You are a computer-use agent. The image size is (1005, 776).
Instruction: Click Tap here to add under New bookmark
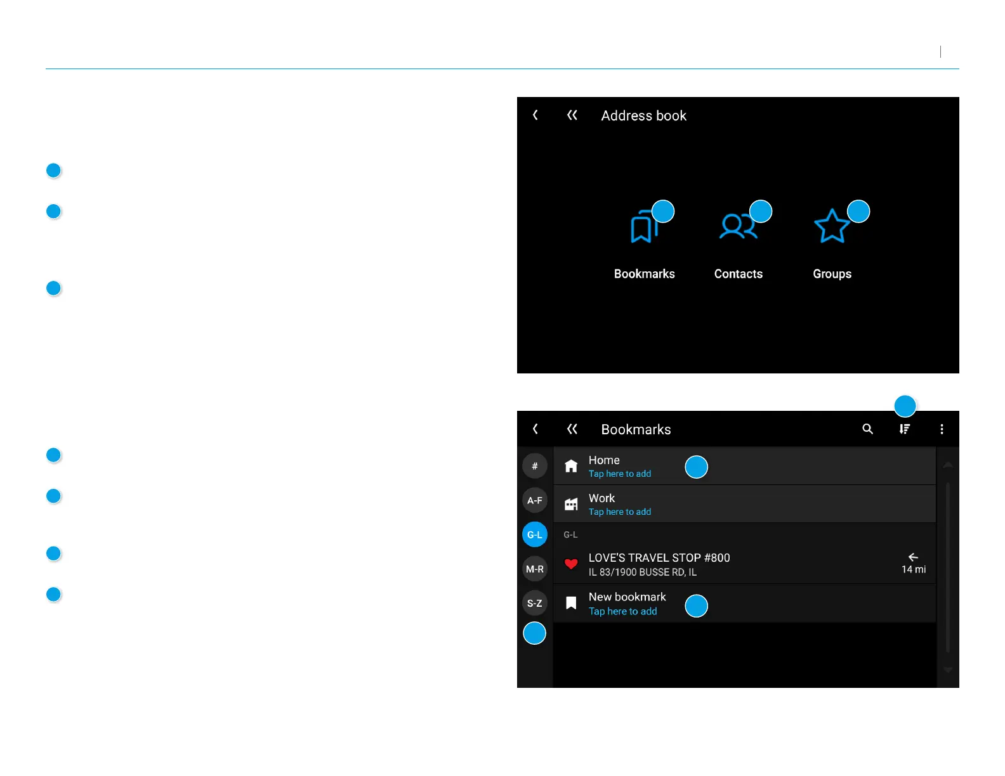(623, 611)
